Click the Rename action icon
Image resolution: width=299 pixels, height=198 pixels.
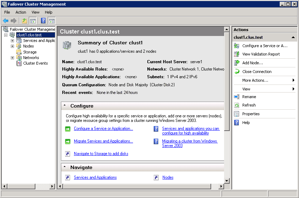point(237,97)
